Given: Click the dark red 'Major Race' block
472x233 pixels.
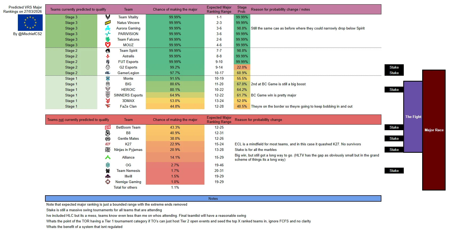Looking at the screenshot, I should point(434,130).
